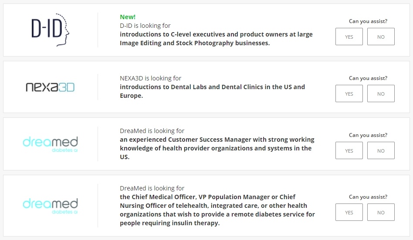Choose NO for NEXA3D dental introductions
The image size is (413, 240).
tap(381, 93)
